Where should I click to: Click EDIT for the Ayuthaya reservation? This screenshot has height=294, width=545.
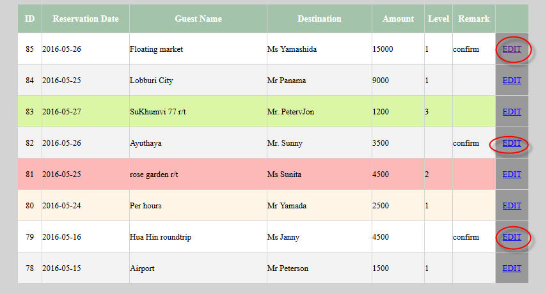(512, 143)
